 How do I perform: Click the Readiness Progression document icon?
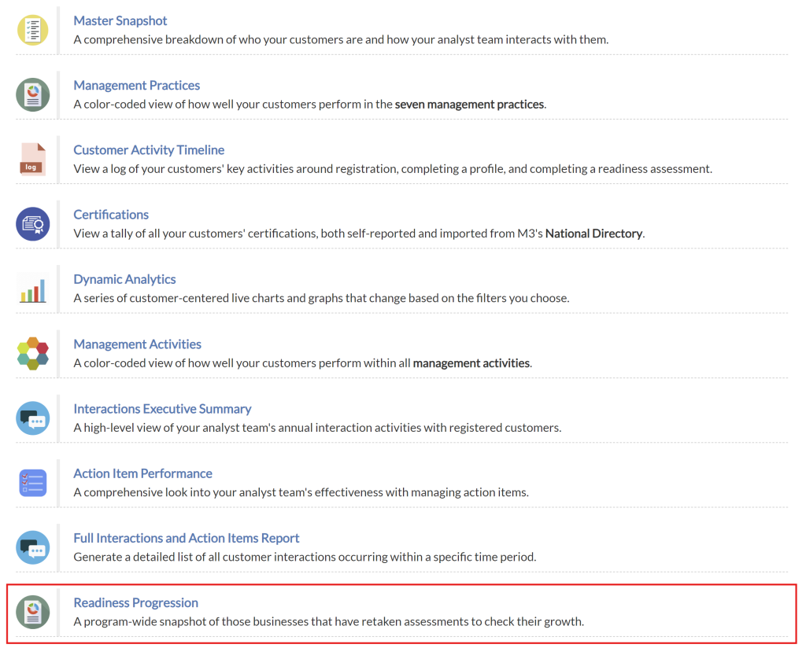click(33, 612)
